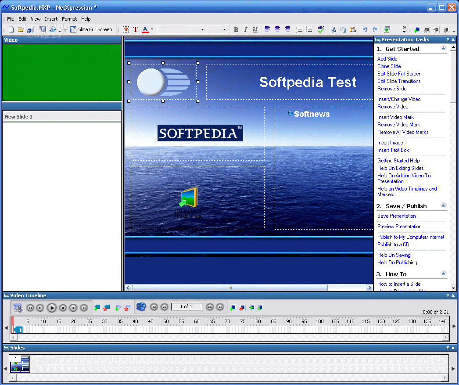Viewport: 459px width, 385px height.
Task: Click Publish to a CD link
Action: click(393, 245)
